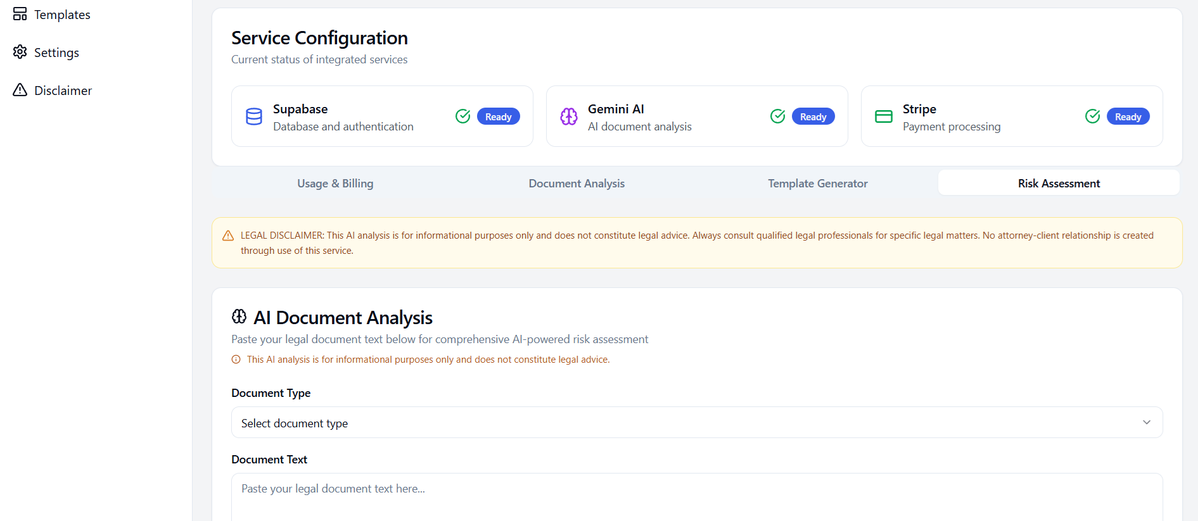Switch to the Usage & Billing tab
The width and height of the screenshot is (1198, 521).
pos(335,184)
